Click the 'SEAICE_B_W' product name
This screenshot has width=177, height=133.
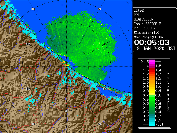coord(144,19)
